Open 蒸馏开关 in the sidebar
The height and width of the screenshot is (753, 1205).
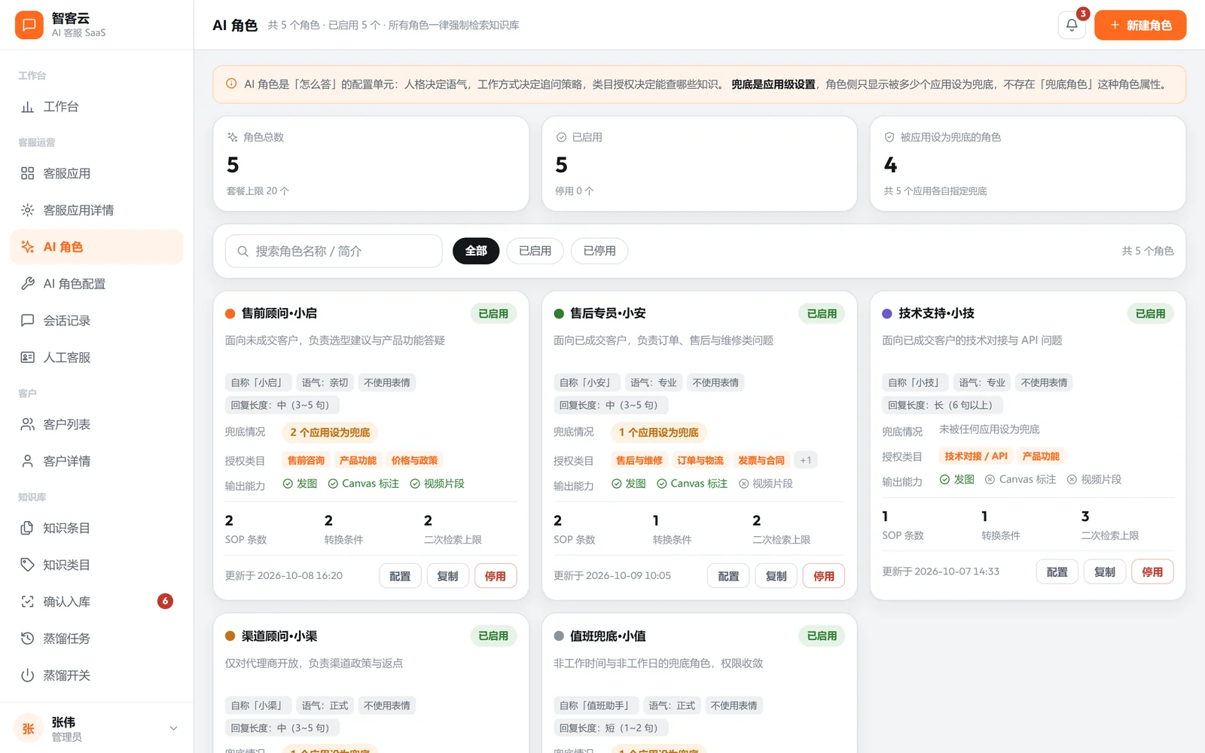pos(96,675)
